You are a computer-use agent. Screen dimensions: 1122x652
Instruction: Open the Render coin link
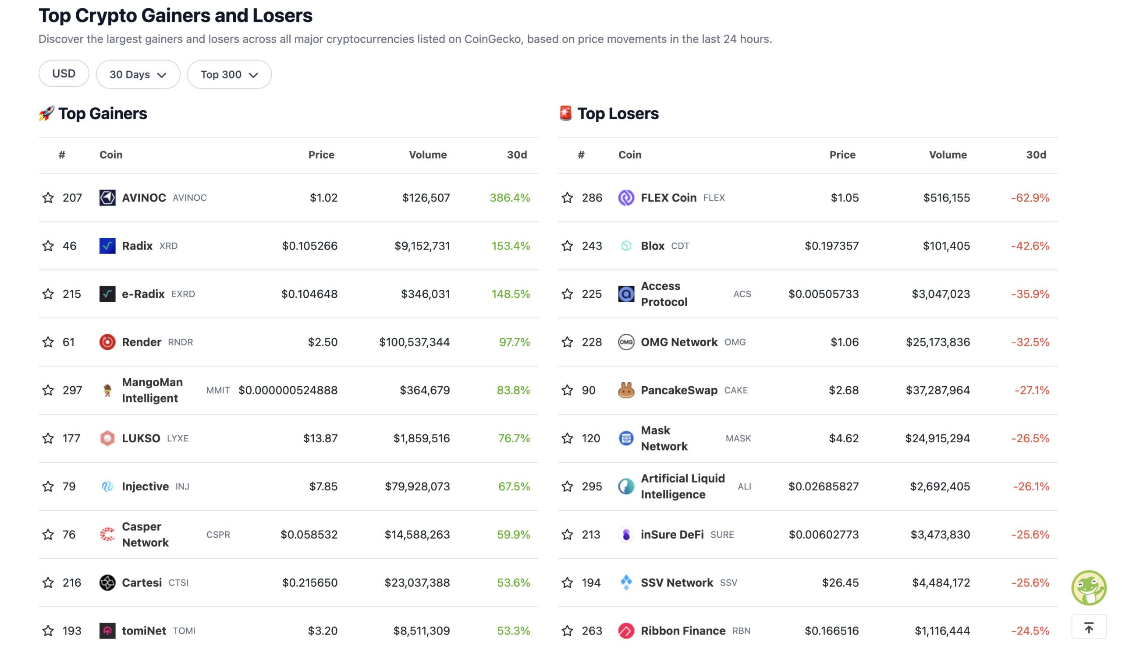[x=142, y=342]
